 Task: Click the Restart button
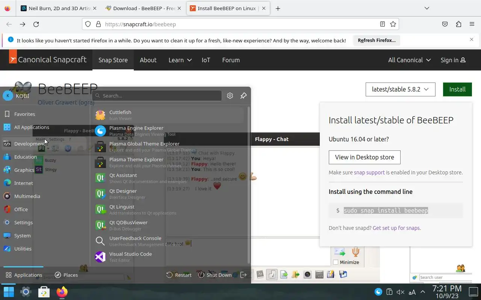(179, 275)
